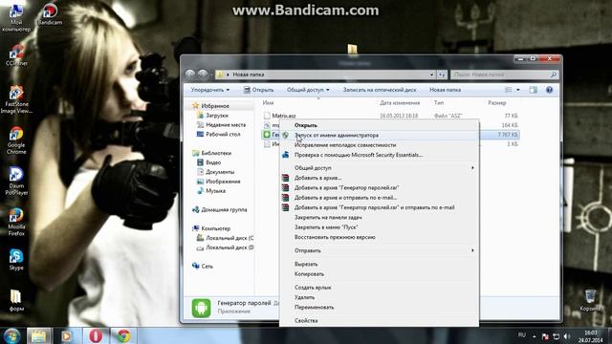Choose Вырезать in the context menu
This screenshot has height=344, width=612.
coord(379,264)
